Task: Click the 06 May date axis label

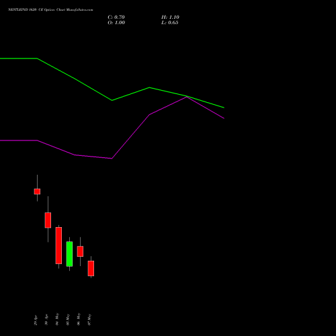Action: click(79, 319)
